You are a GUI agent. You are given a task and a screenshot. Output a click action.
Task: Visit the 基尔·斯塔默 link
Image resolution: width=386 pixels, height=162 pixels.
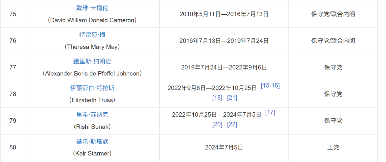click(92, 142)
